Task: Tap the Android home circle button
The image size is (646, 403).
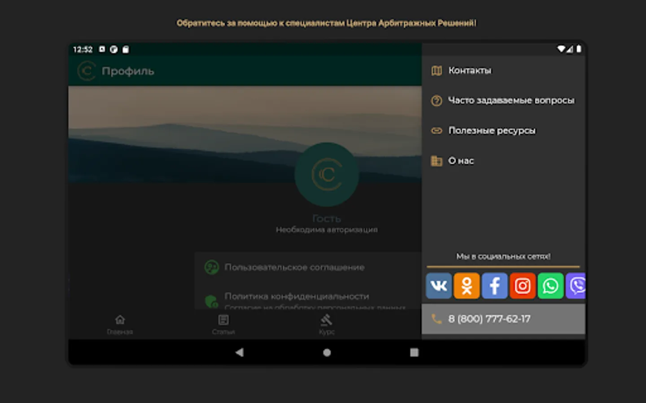Action: [327, 352]
